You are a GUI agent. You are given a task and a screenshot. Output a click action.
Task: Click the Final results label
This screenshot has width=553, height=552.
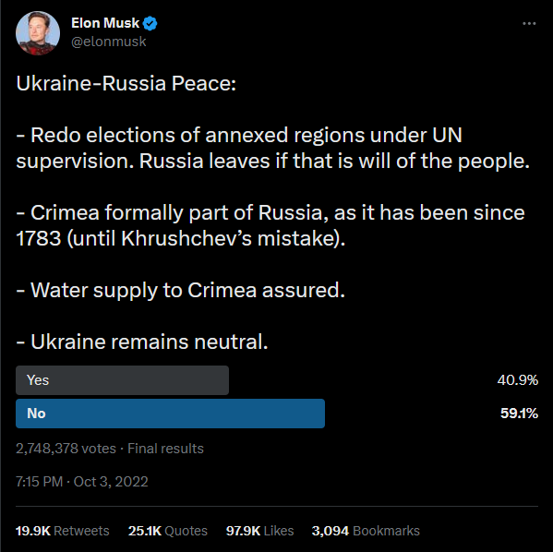pos(165,449)
